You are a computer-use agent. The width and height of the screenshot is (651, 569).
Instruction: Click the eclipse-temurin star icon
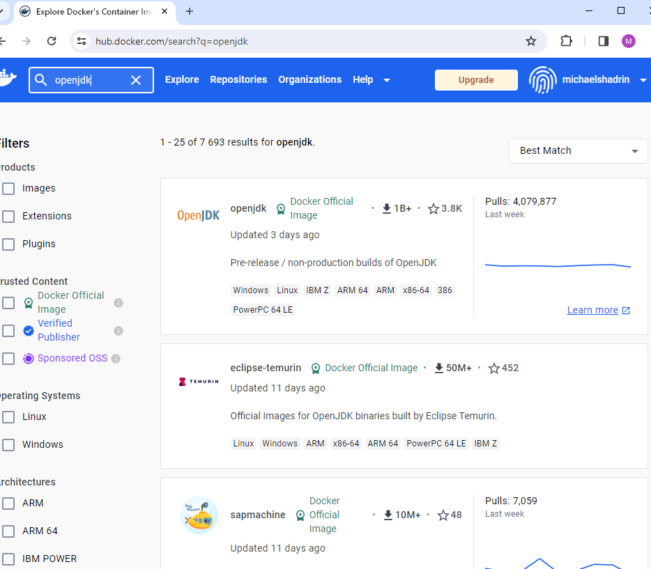(493, 368)
